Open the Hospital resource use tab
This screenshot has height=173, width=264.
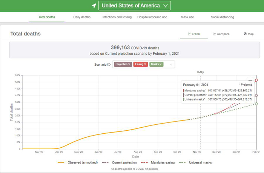click(x=152, y=17)
